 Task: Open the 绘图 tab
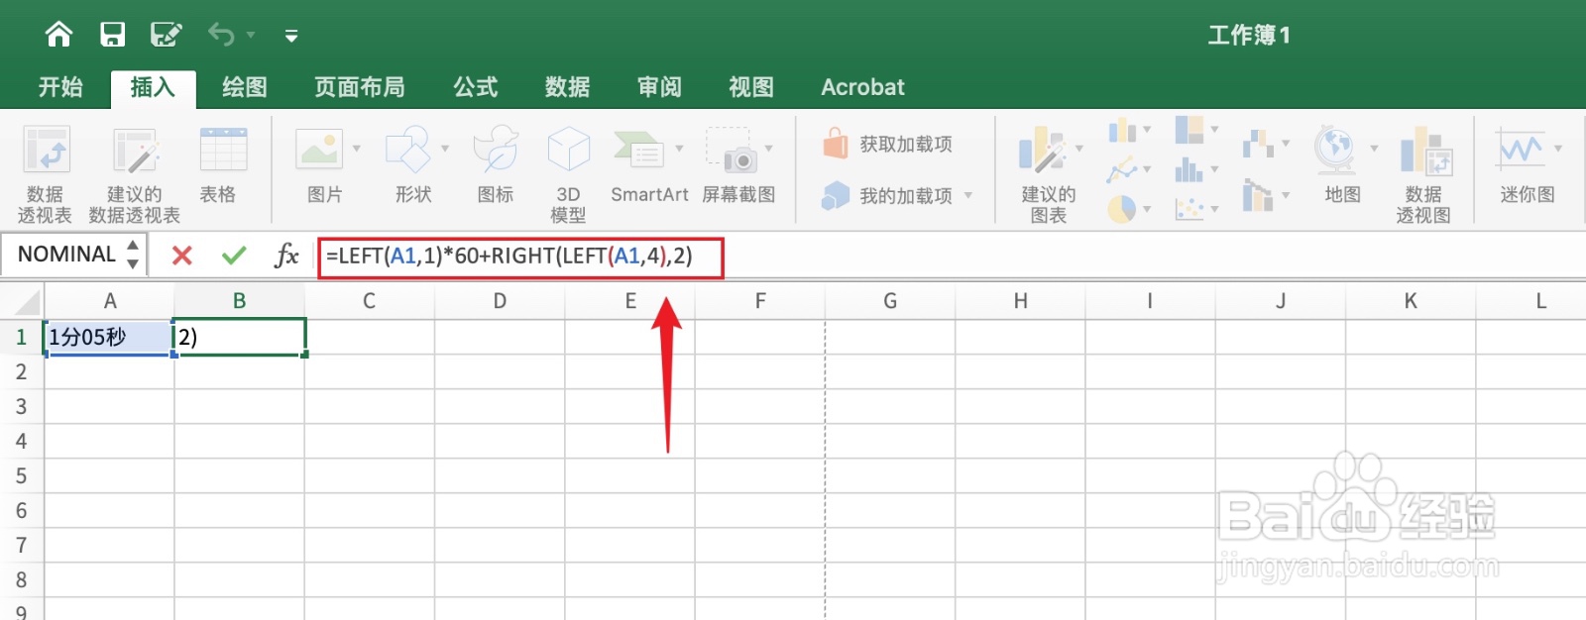point(245,87)
